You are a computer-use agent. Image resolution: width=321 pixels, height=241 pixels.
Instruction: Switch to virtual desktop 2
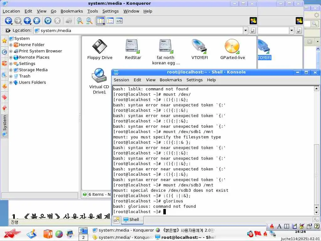(x=83, y=238)
